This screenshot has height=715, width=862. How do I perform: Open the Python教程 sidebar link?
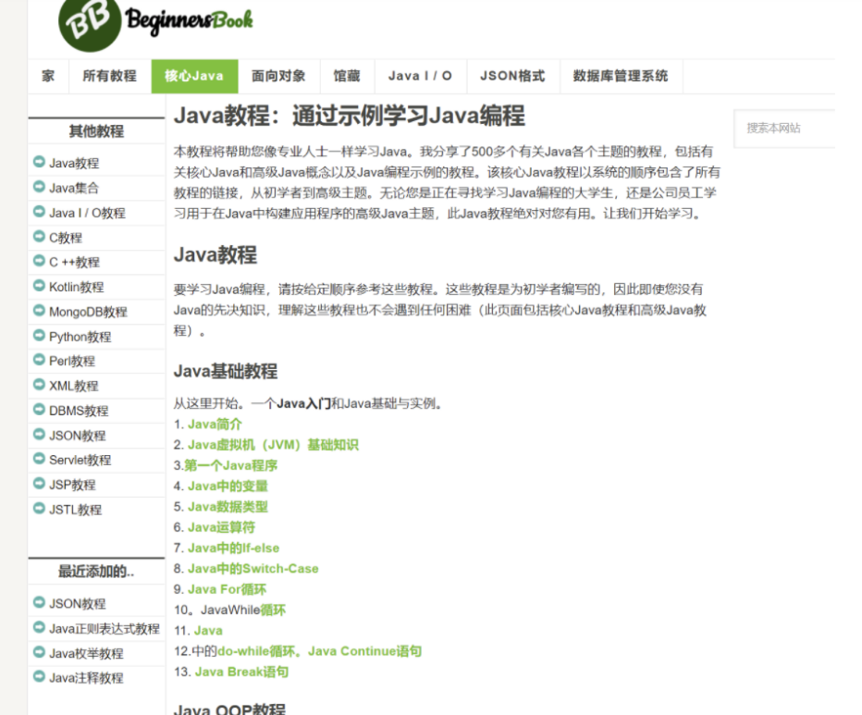point(80,337)
